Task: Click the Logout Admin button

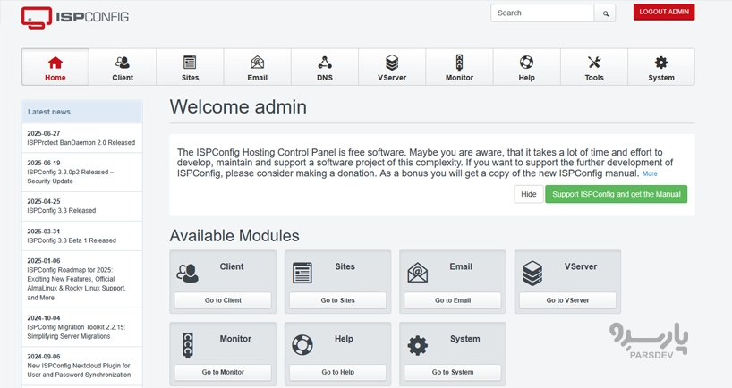Action: click(x=664, y=13)
